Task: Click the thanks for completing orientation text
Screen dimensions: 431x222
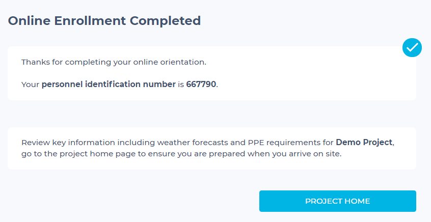Action: (x=114, y=62)
